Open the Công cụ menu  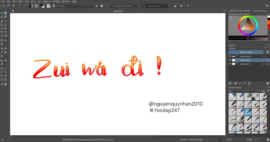47,1
